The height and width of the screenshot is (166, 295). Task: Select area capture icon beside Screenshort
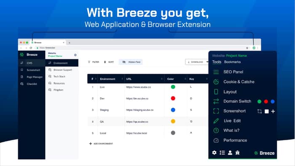(260, 111)
